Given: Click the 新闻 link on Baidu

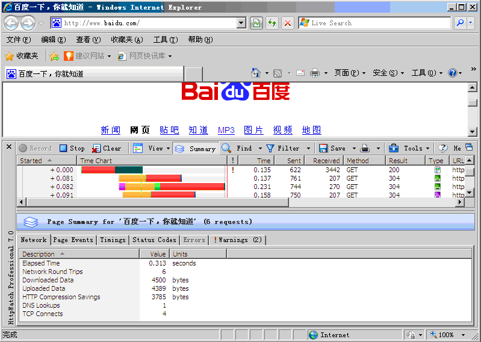Looking at the screenshot, I should tap(111, 130).
